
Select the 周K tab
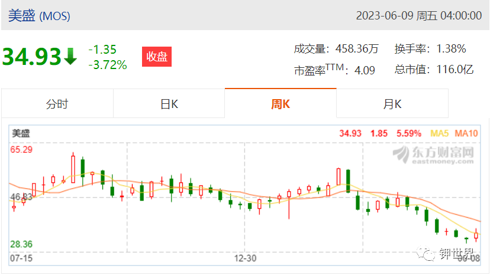281,103
